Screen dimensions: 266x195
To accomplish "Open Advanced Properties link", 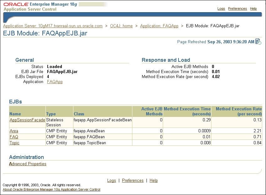I will coord(28,164).
